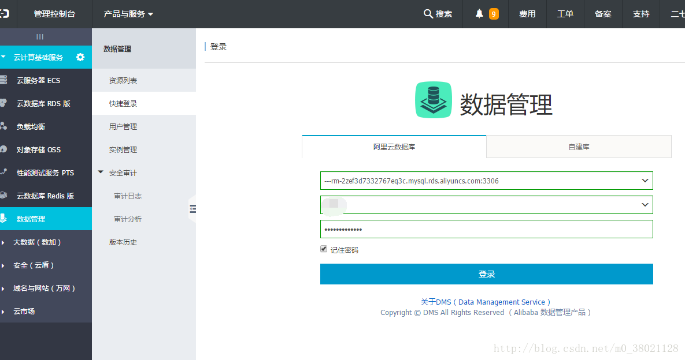Screen dimensions: 685x360
Task: Open 费用 in top bar
Action: (527, 14)
